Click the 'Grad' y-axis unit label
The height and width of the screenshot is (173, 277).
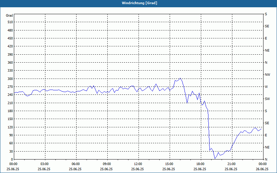pos(9,16)
